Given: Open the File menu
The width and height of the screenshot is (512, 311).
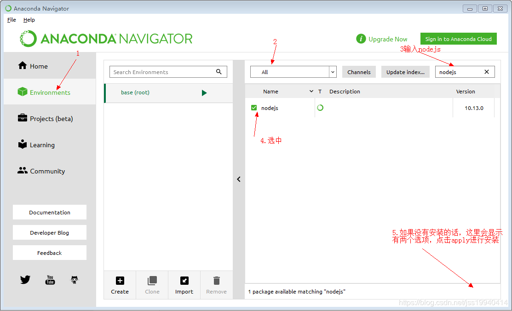Looking at the screenshot, I should pyautogui.click(x=12, y=20).
